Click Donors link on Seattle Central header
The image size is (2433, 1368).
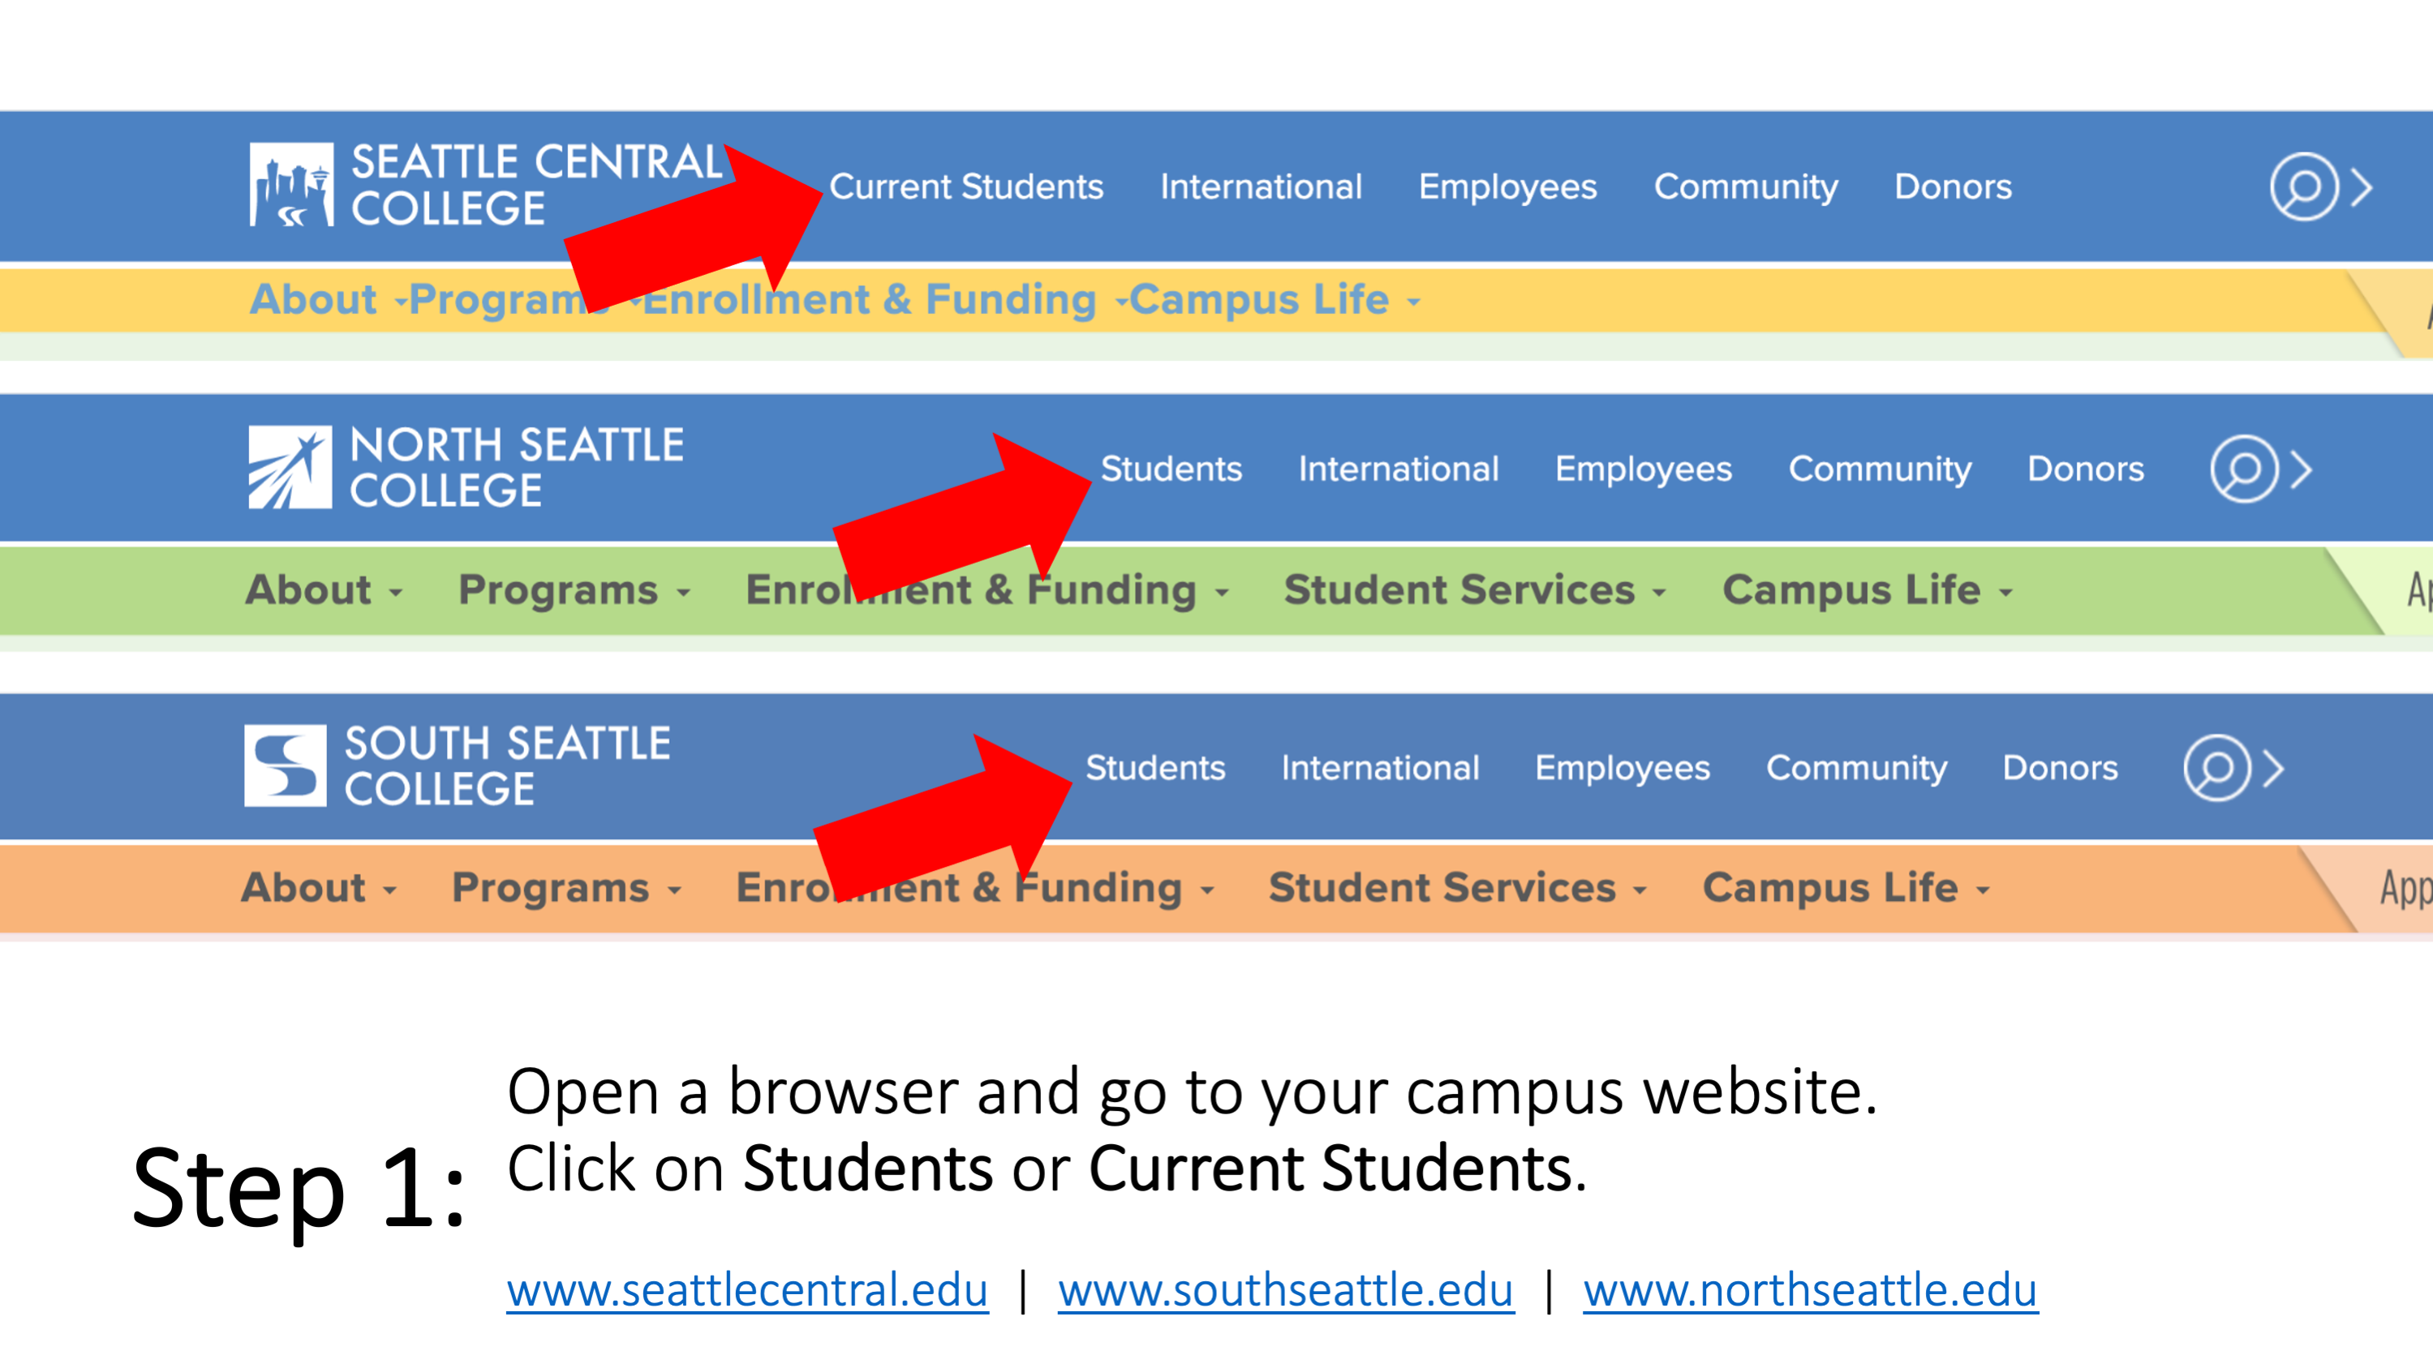(1955, 186)
